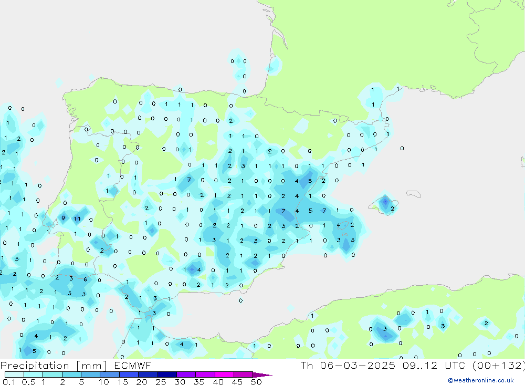Select the 0.1–0.5 mm legend color box
This screenshot has width=525, height=385.
(14, 374)
